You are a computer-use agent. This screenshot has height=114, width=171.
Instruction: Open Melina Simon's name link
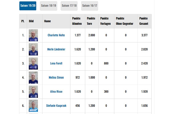tap(56, 78)
